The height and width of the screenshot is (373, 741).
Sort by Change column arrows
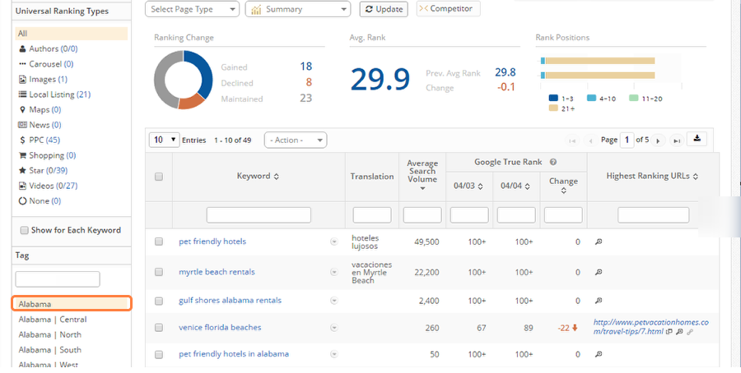(x=563, y=191)
